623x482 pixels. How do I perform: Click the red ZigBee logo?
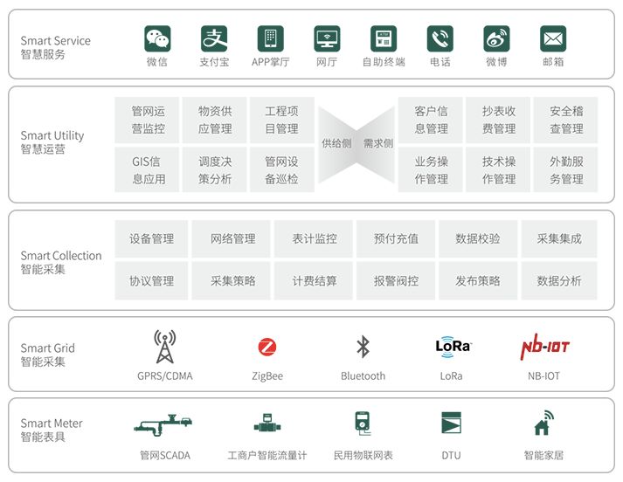pos(267,347)
